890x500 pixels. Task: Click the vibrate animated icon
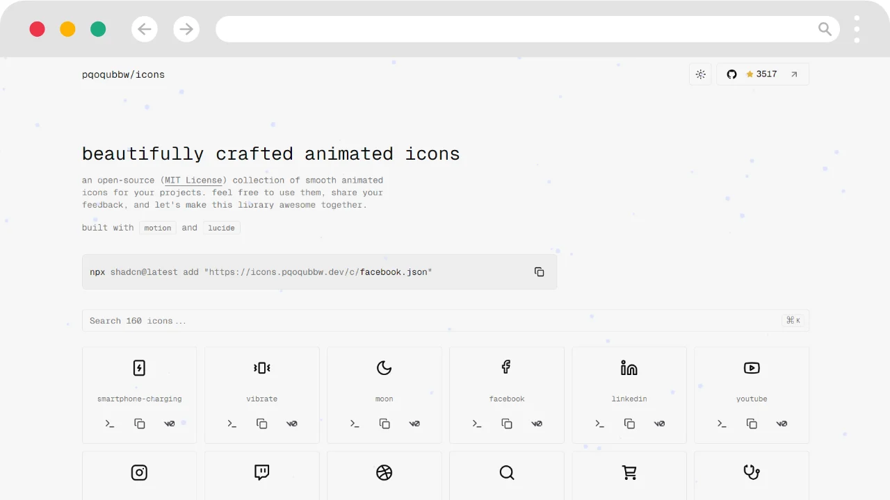(262, 368)
